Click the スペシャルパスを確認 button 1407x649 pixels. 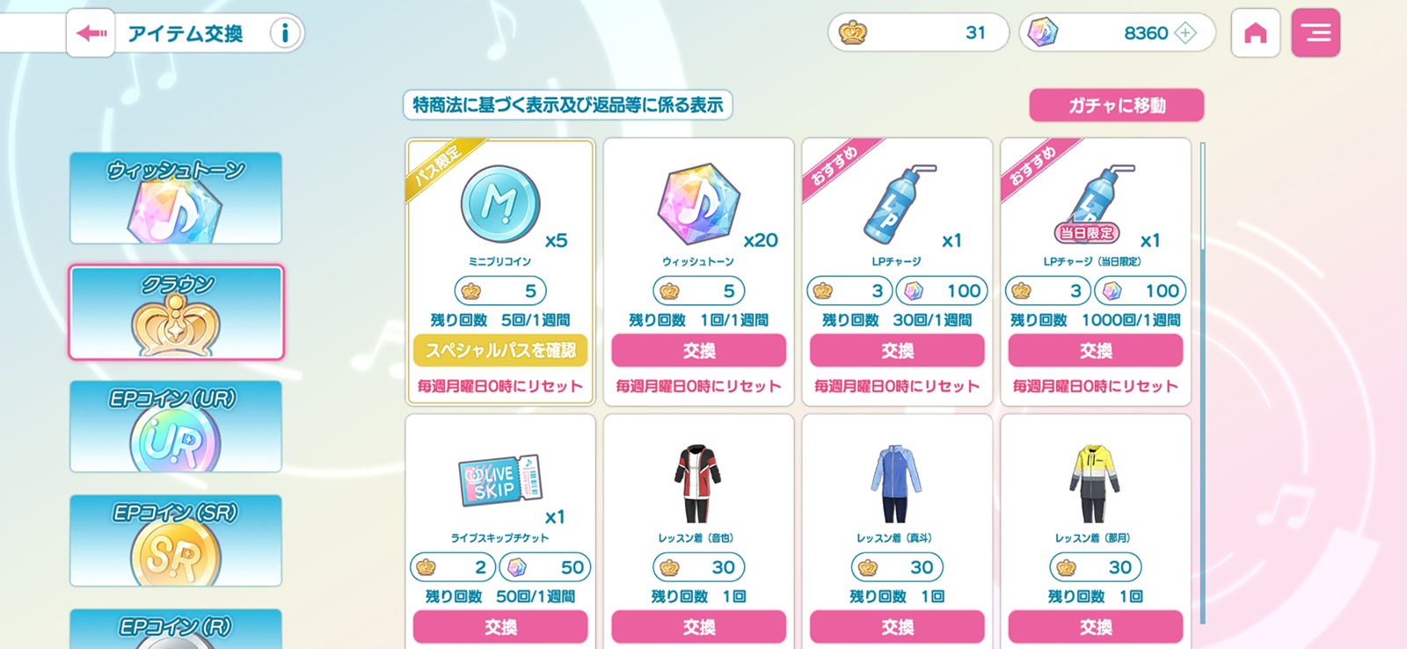pyautogui.click(x=500, y=351)
